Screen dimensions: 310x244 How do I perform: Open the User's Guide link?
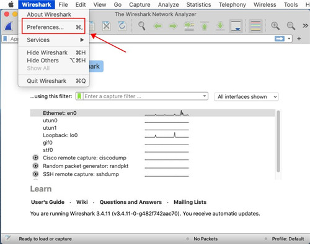(x=48, y=202)
